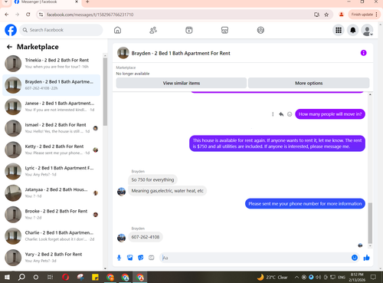
Task: Go back with the Marketplace arrow
Action: coord(9,47)
